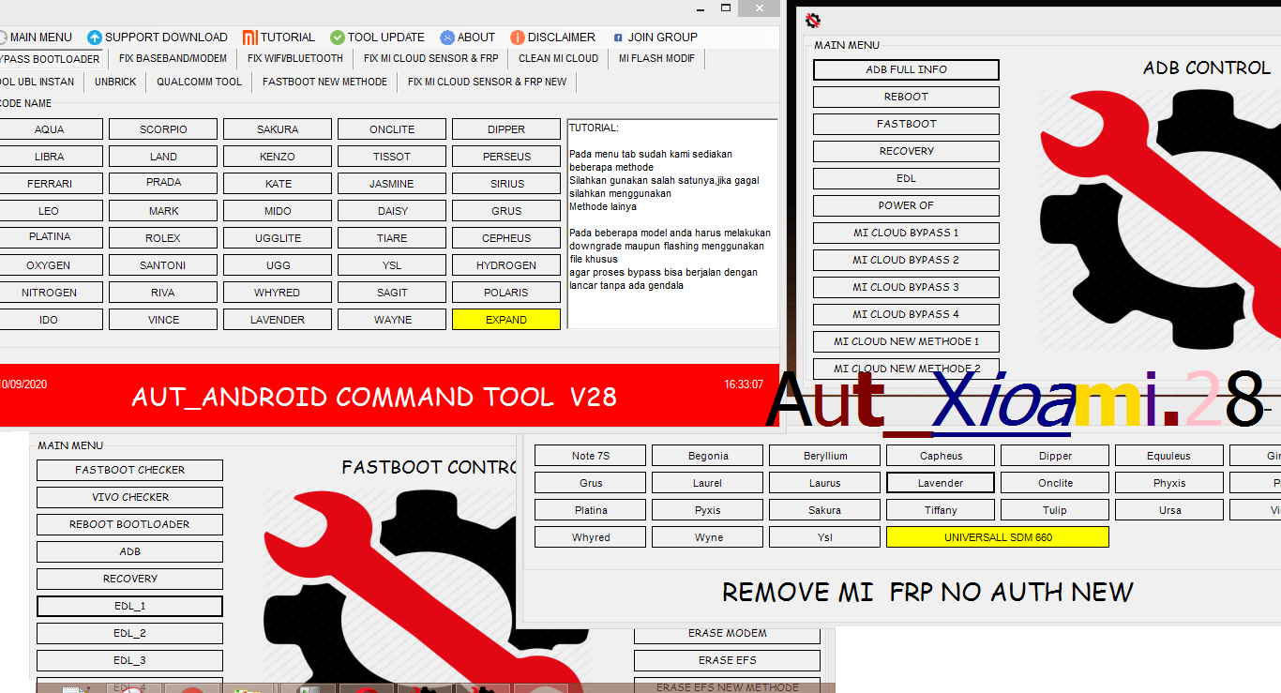Viewport: 1281px width, 693px height.
Task: Select Lavender in FRP No Auth window
Action: 940,483
